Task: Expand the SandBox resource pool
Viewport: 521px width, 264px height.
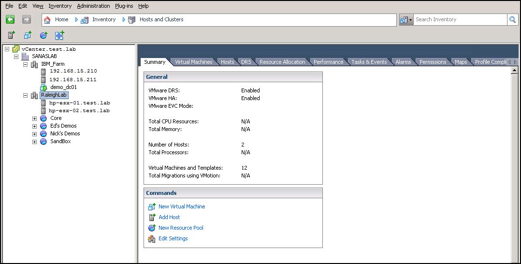Action: tap(34, 142)
